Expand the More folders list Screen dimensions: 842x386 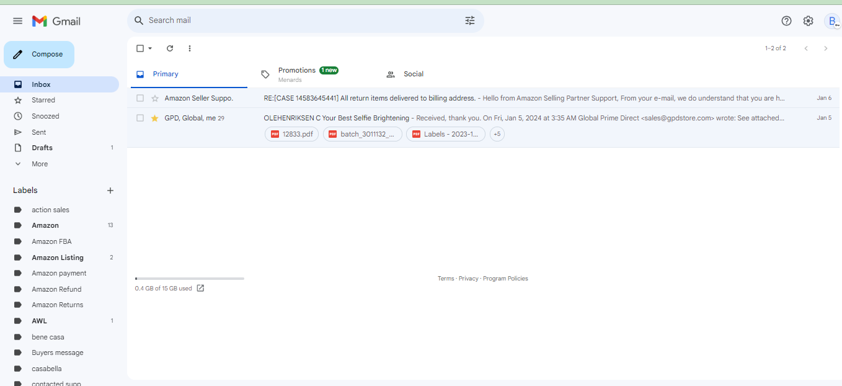pyautogui.click(x=60, y=164)
